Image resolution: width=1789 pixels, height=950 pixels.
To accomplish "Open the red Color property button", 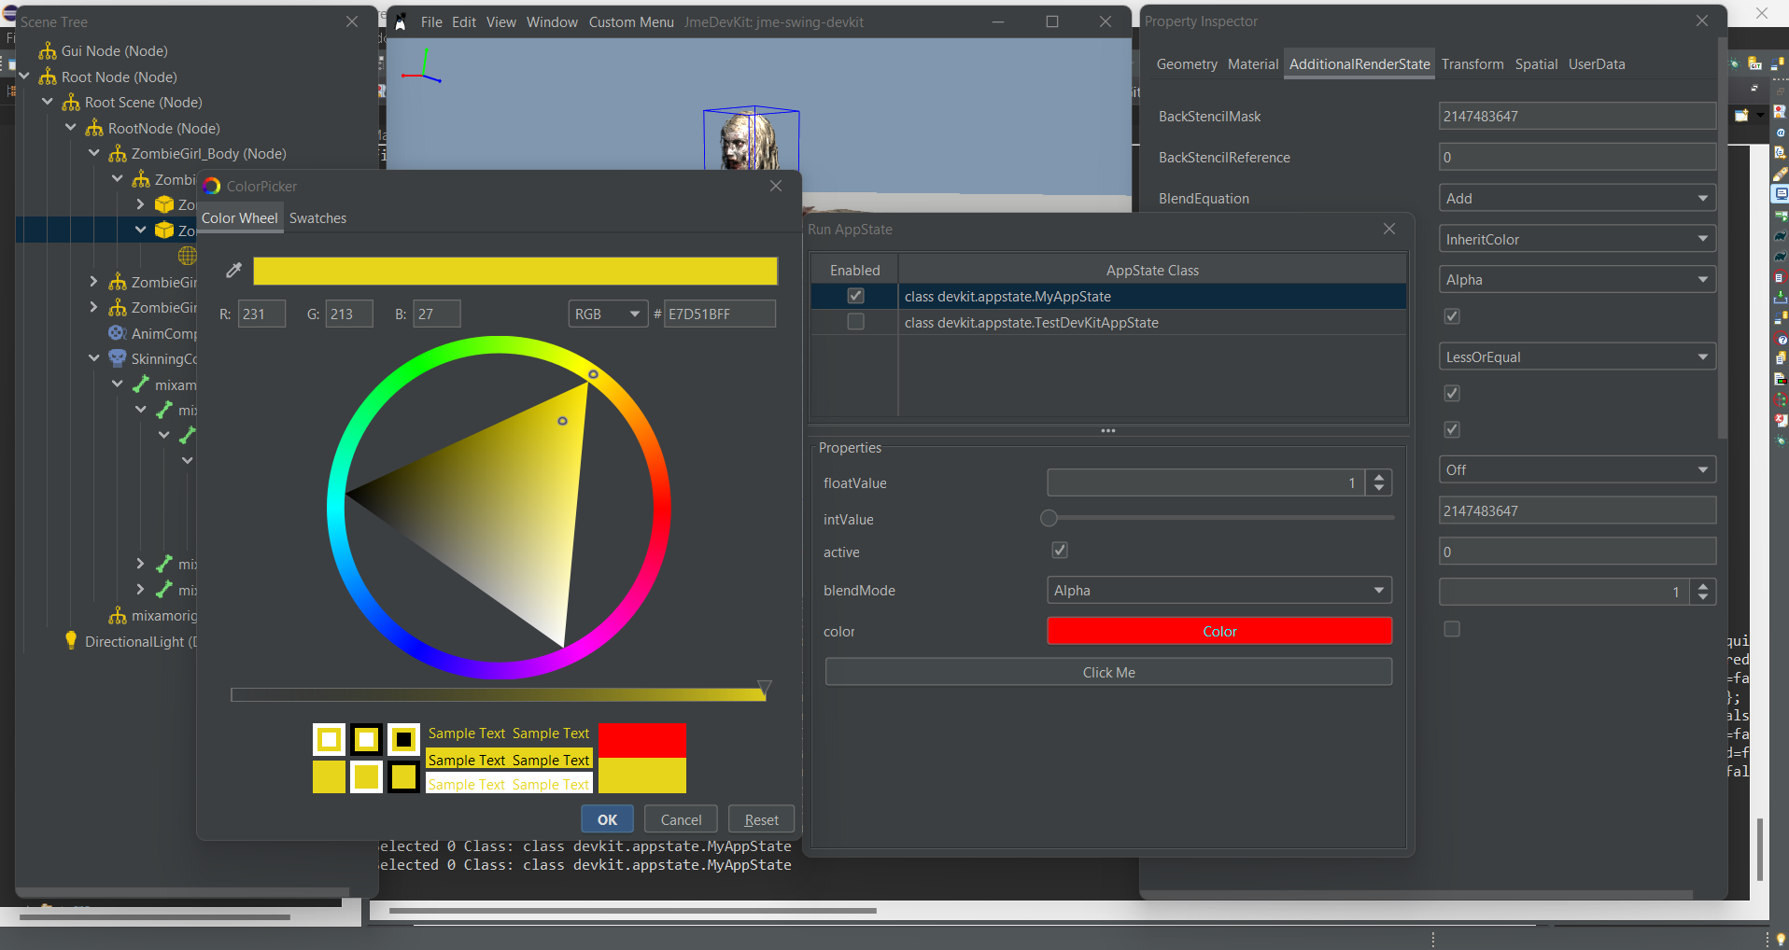I will (x=1219, y=631).
